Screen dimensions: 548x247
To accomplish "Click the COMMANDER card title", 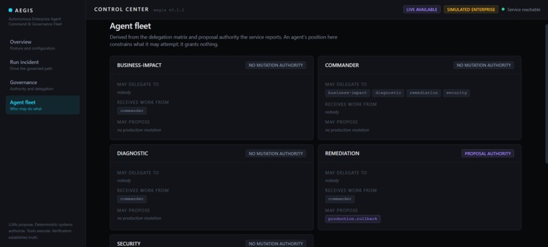I will tap(342, 65).
